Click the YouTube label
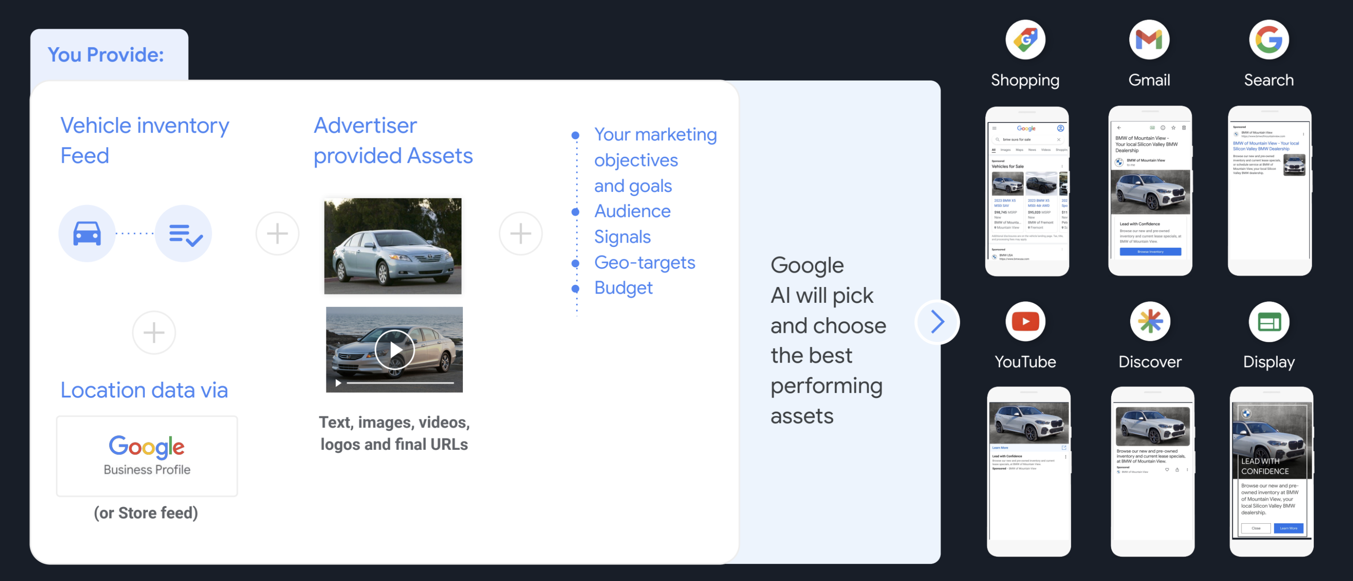The image size is (1353, 581). (1025, 362)
